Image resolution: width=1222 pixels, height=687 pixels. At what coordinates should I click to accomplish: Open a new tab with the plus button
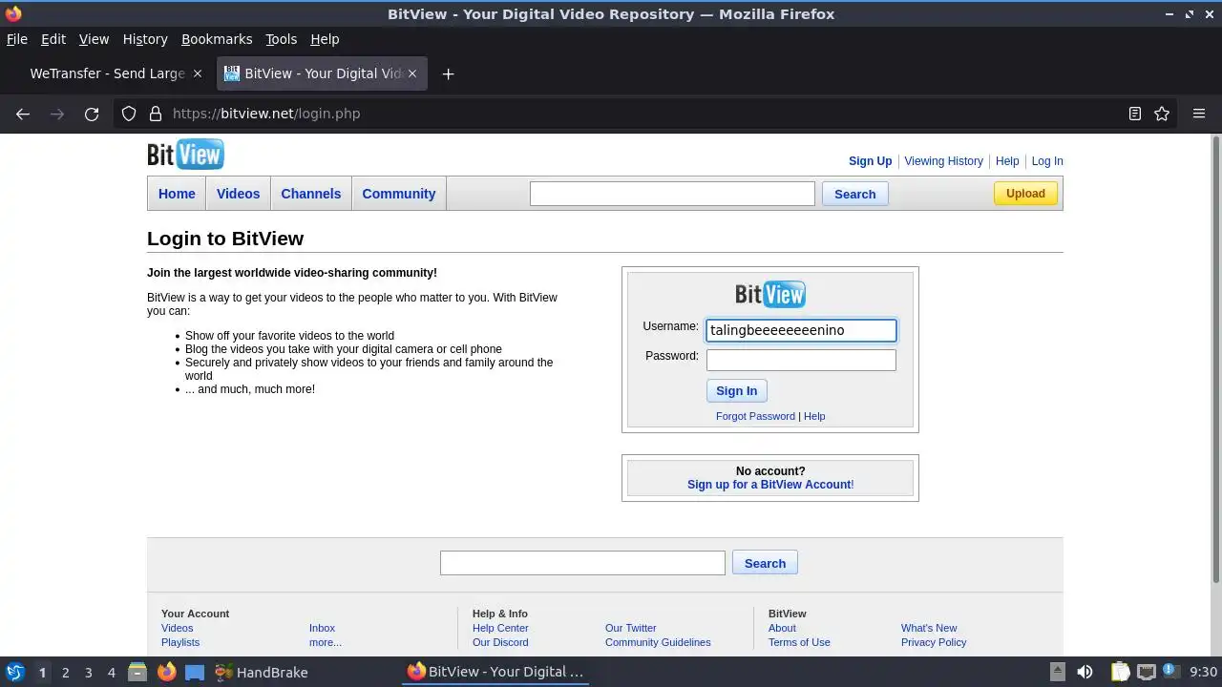click(x=448, y=73)
